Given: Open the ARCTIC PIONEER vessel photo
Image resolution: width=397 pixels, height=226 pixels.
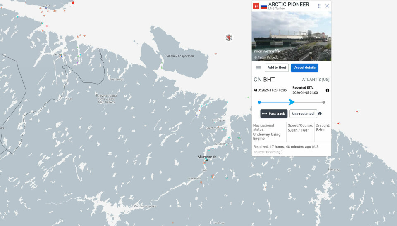Looking at the screenshot, I should pyautogui.click(x=292, y=36).
